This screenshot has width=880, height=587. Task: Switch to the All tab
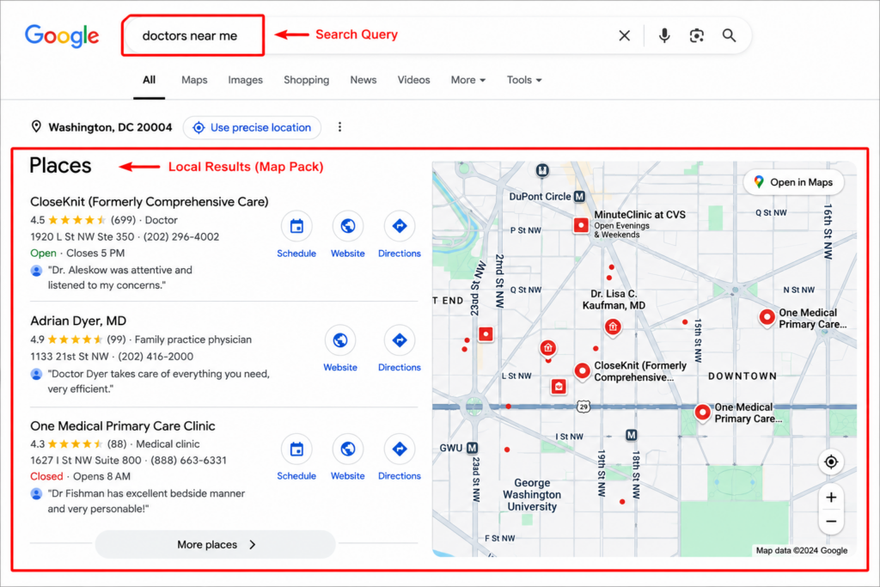tap(149, 80)
